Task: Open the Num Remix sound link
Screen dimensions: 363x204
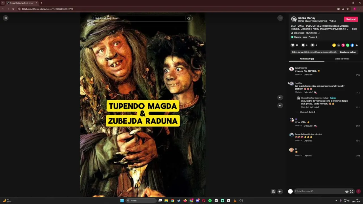Action: [305, 33]
